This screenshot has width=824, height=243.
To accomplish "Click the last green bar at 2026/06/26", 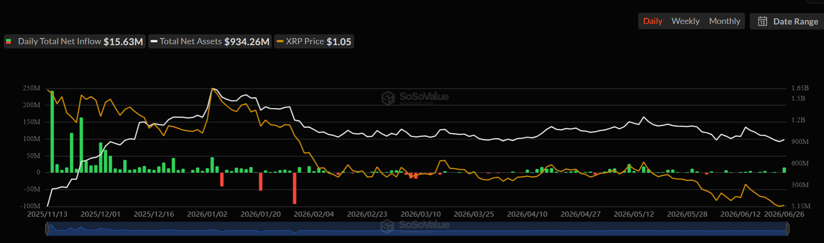I will (784, 170).
